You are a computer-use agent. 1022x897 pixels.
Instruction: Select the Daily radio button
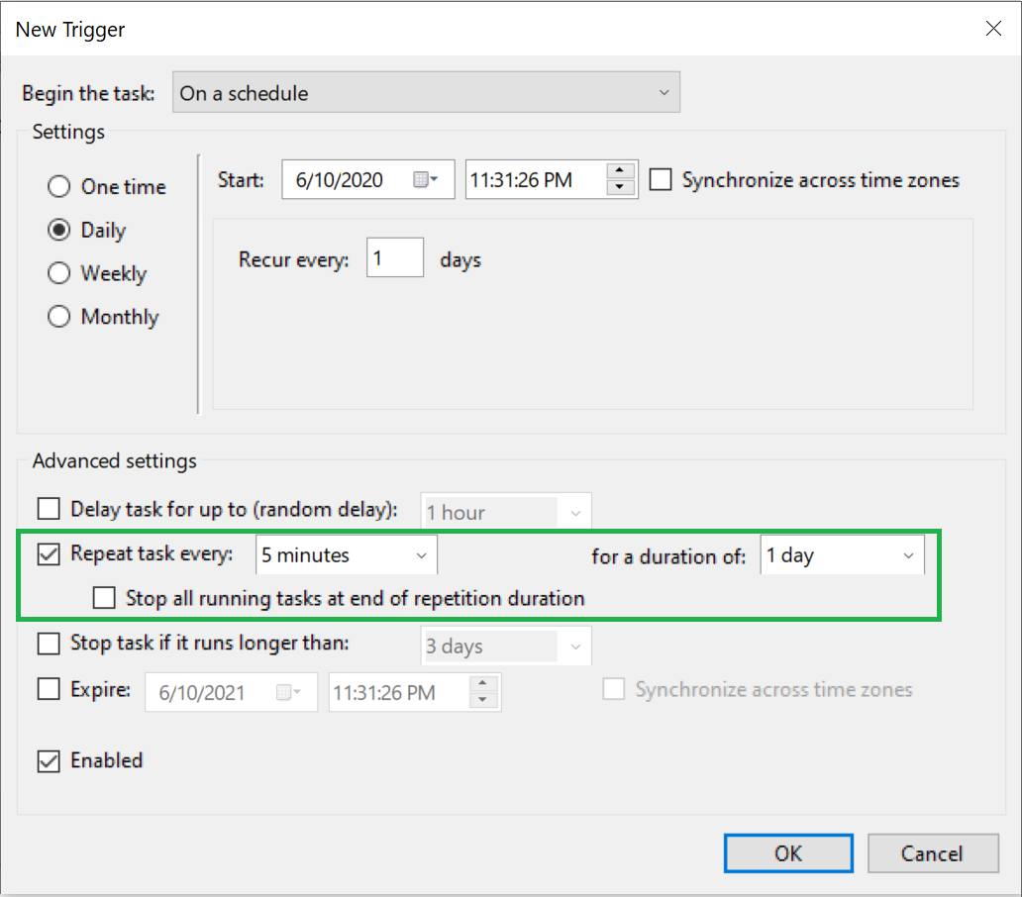[x=60, y=231]
